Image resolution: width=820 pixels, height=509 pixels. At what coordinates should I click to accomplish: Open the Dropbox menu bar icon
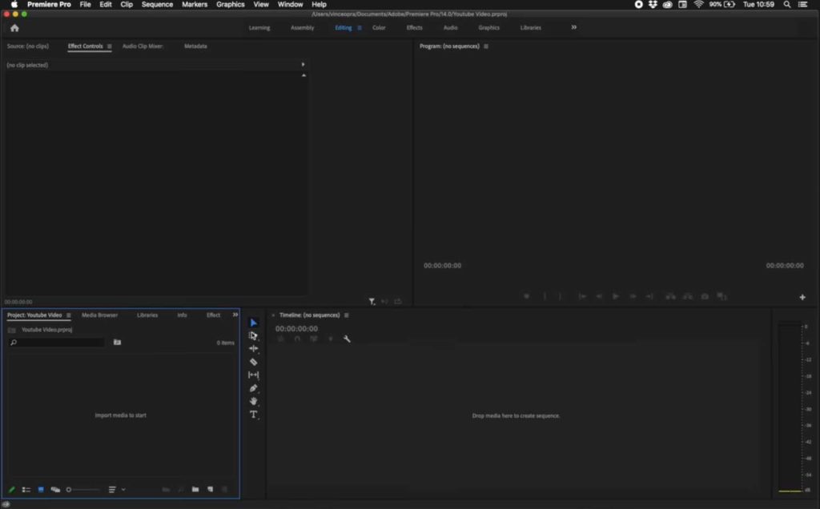[653, 4]
